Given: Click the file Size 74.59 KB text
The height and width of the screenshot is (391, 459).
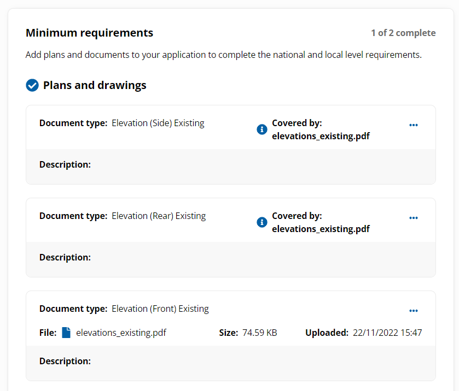Looking at the screenshot, I should click(x=259, y=333).
